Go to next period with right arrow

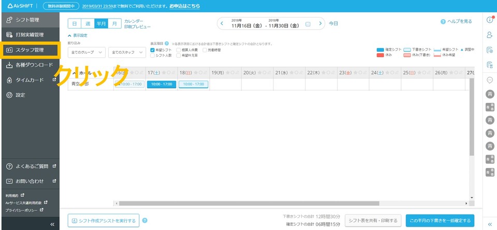pyautogui.click(x=320, y=24)
